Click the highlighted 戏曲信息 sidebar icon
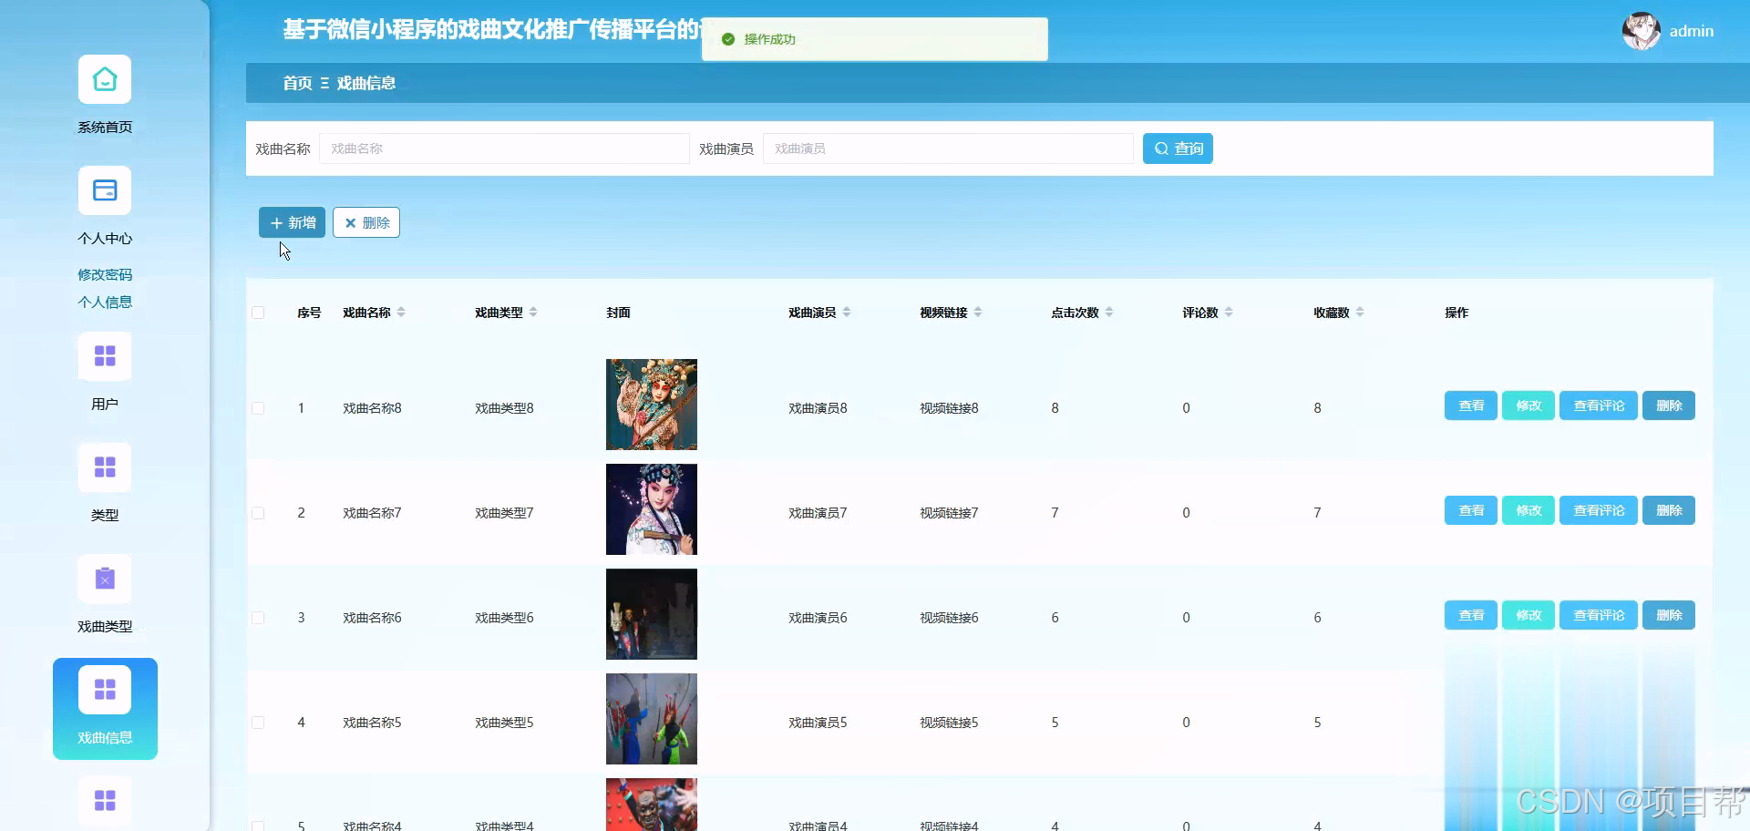Screen dimensions: 1750x831 104,689
